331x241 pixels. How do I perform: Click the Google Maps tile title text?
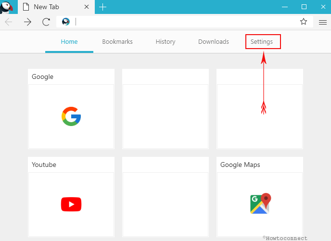240,165
